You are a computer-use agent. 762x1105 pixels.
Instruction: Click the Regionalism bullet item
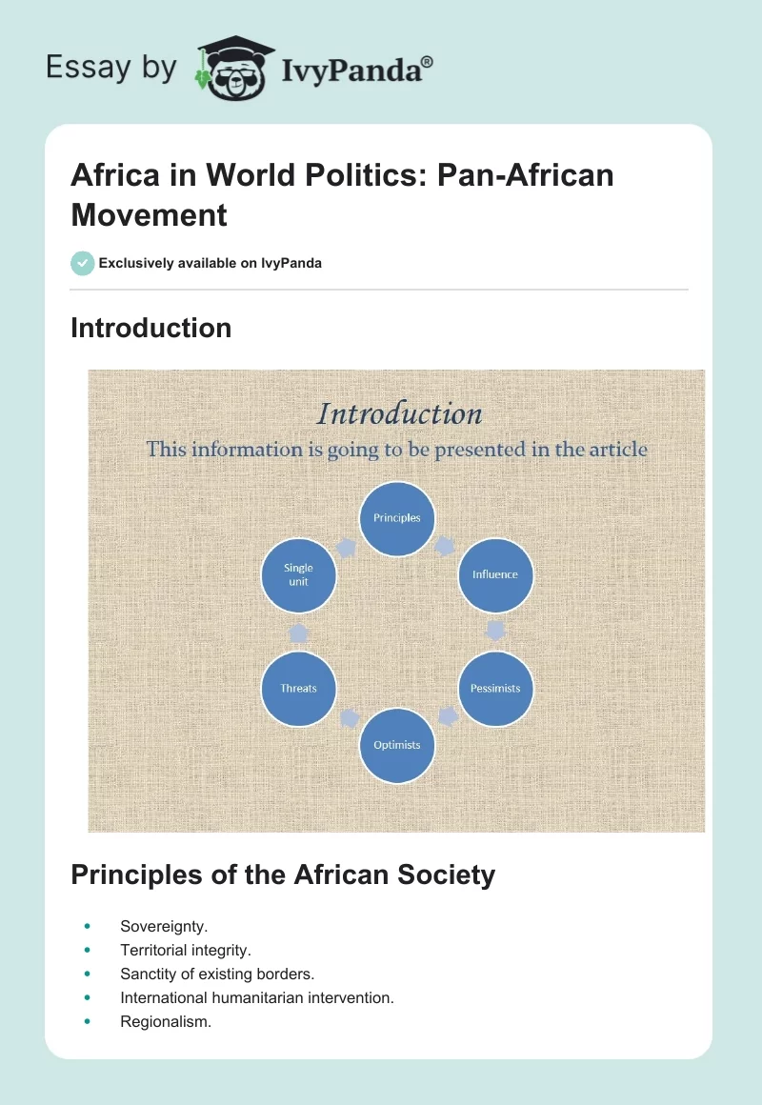click(x=165, y=1021)
